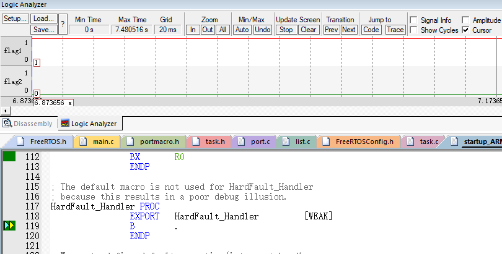
Task: Open the Setup... dialog
Action: click(15, 19)
